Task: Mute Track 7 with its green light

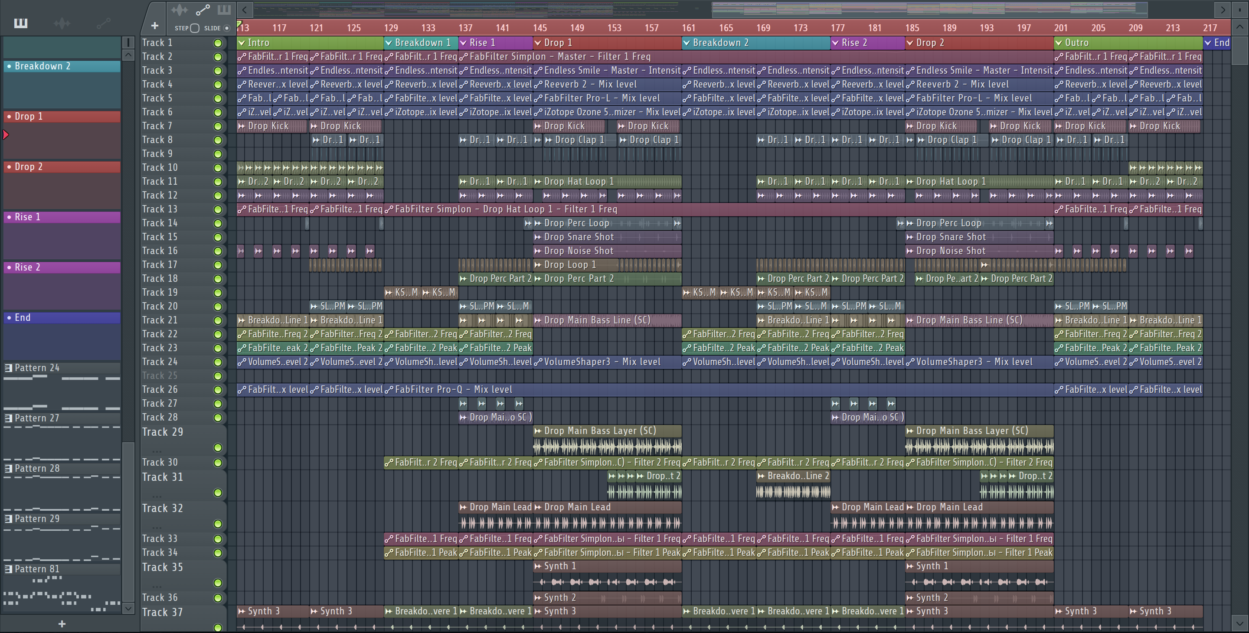Action: pyautogui.click(x=218, y=127)
